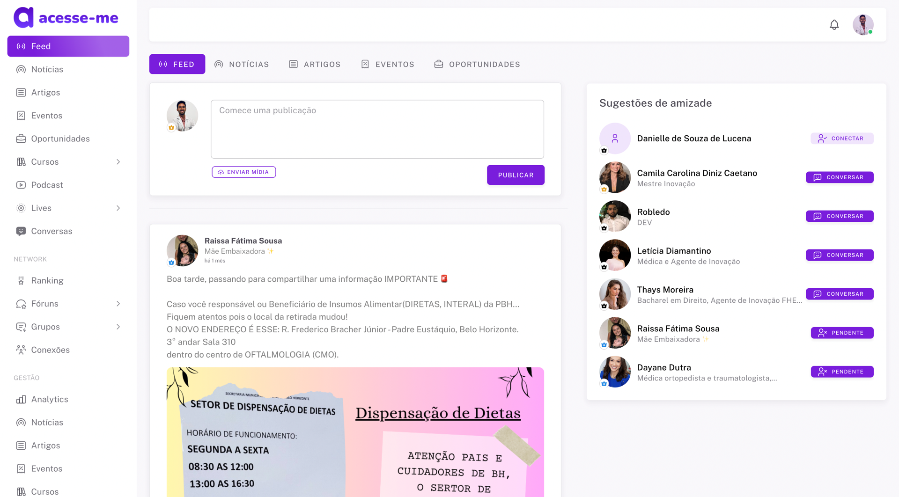Connect with Danielle de Souza de Lucena

[x=841, y=139]
